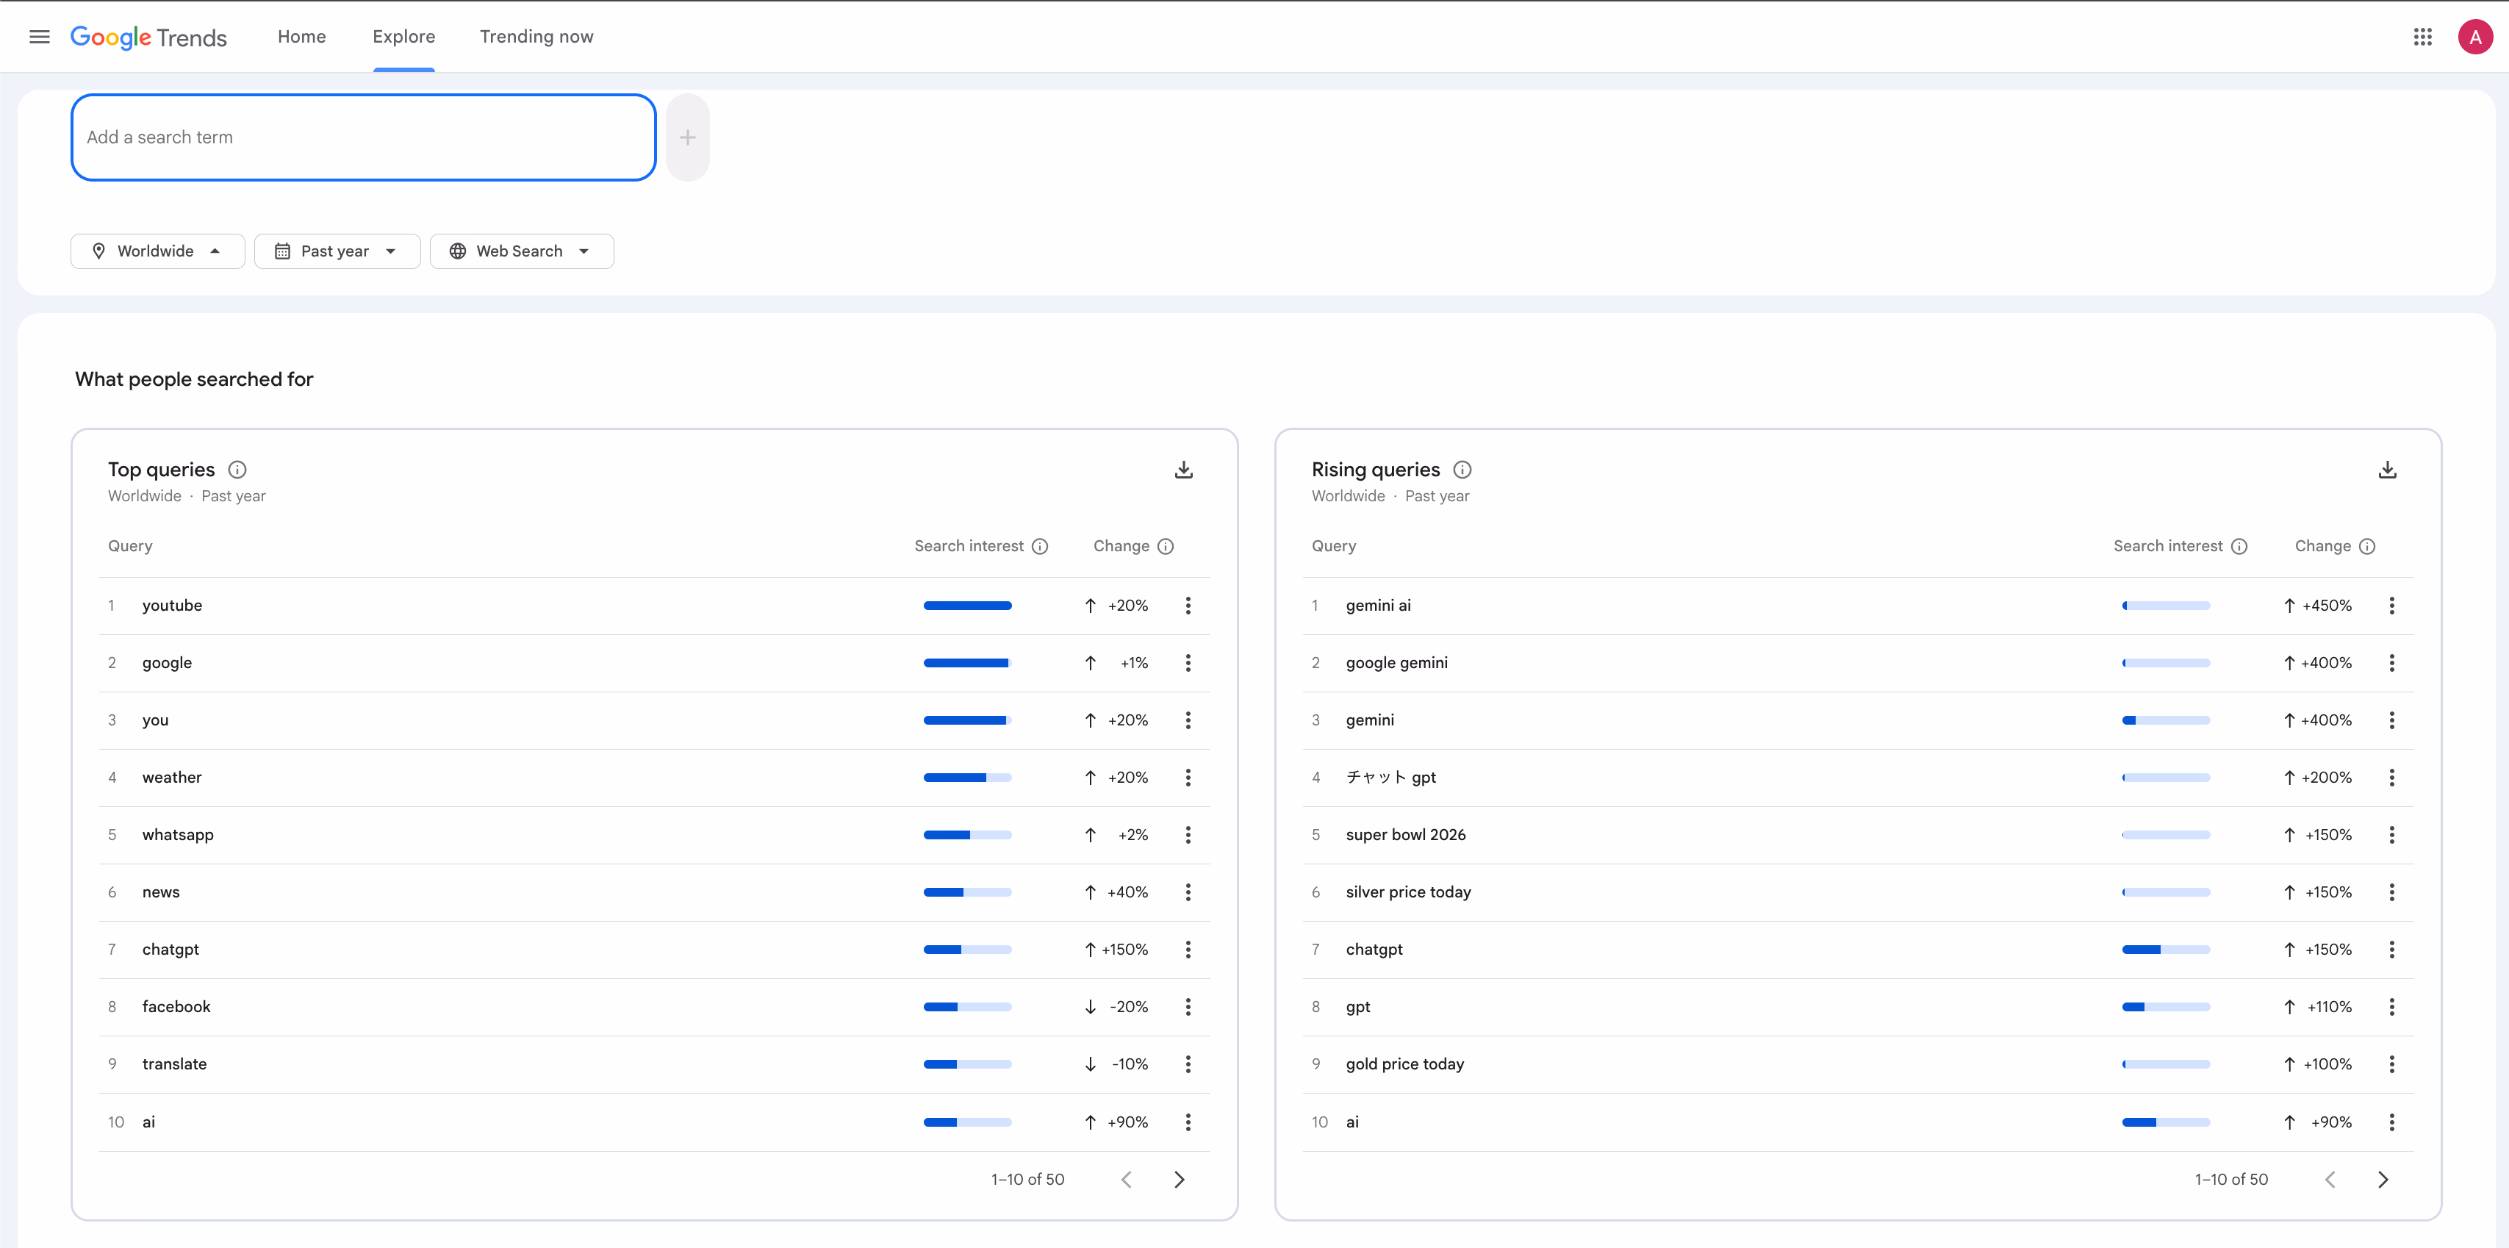This screenshot has width=2509, height=1248.
Task: Click the chatgpt query in Top queries
Action: (171, 949)
